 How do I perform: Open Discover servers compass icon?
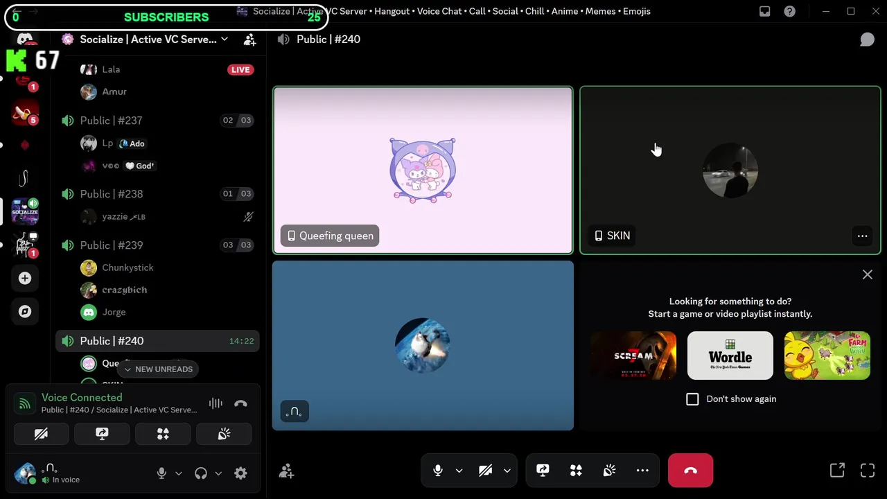click(x=25, y=311)
